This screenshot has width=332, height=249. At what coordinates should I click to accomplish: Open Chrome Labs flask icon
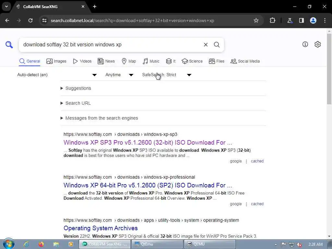click(x=290, y=20)
